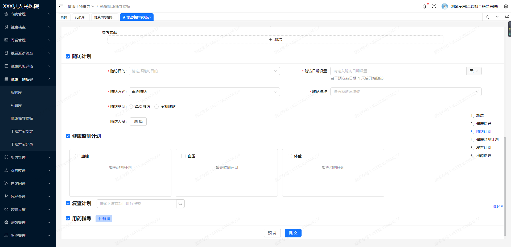511x247 pixels.
Task: Click the refresh icon in tab bar
Action: pos(488,17)
